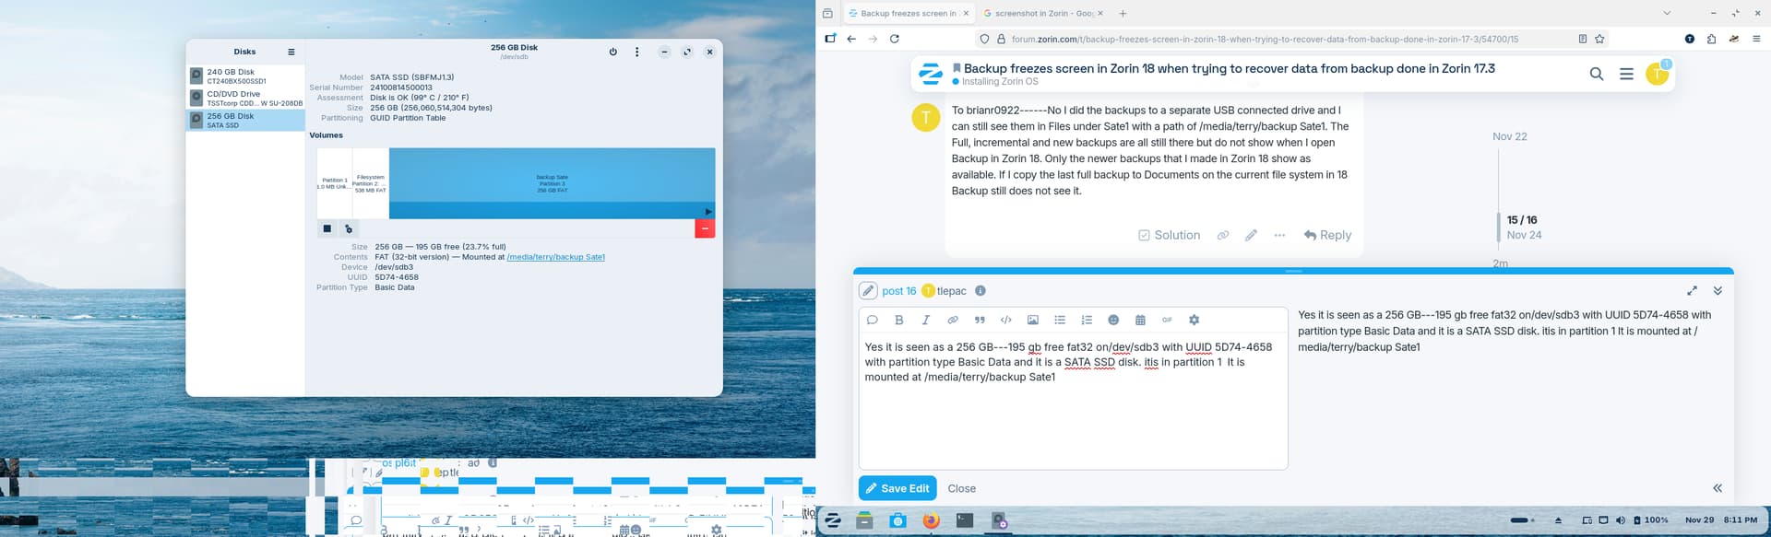This screenshot has width=1771, height=537.
Task: Open the Disks drive options three-dot menu
Action: pyautogui.click(x=636, y=52)
